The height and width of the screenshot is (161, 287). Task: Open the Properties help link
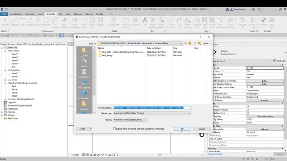215,154
